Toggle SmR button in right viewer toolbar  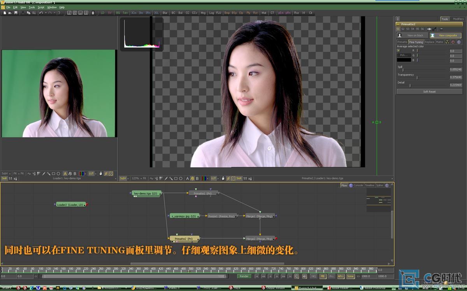click(239, 178)
